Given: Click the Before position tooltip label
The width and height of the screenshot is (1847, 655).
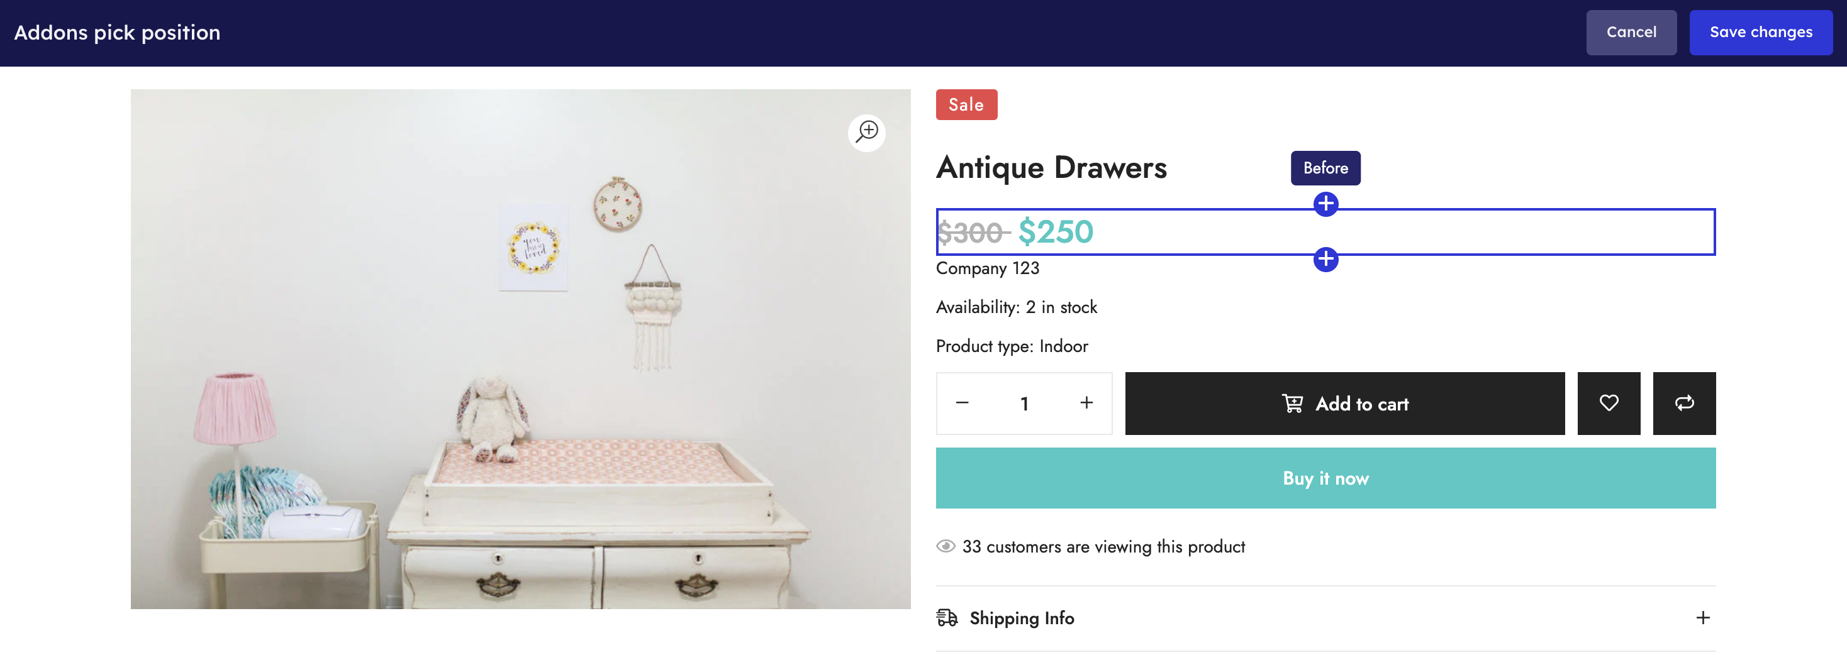Looking at the screenshot, I should [x=1325, y=168].
